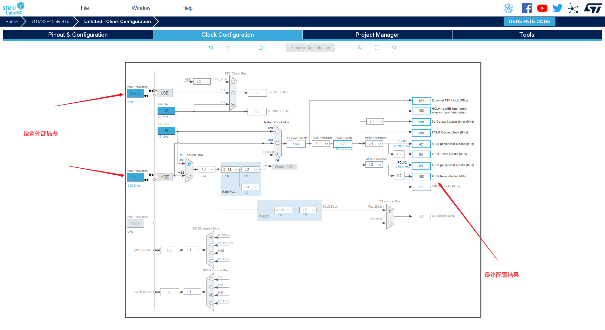Click the reset clock refresh icon
This screenshot has height=330, width=605.
261,48
